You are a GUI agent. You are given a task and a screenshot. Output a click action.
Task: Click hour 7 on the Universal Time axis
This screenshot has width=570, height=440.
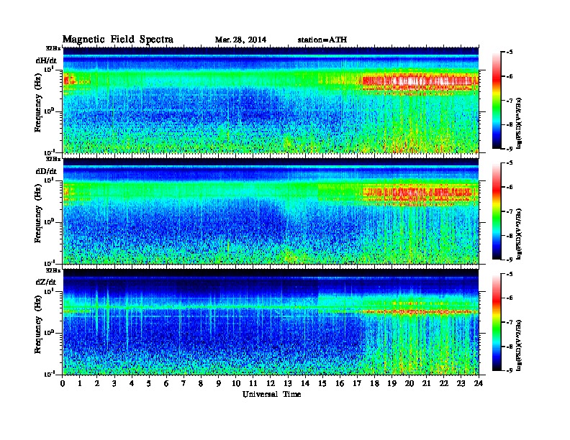(184, 383)
